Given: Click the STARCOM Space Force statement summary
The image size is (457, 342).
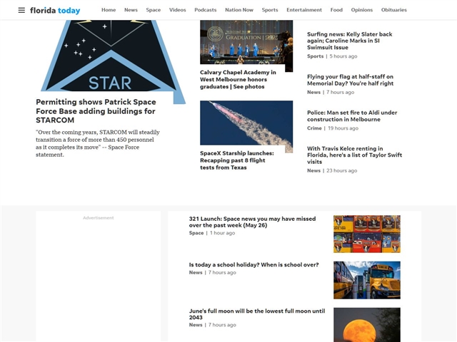Looking at the screenshot, I should point(98,143).
